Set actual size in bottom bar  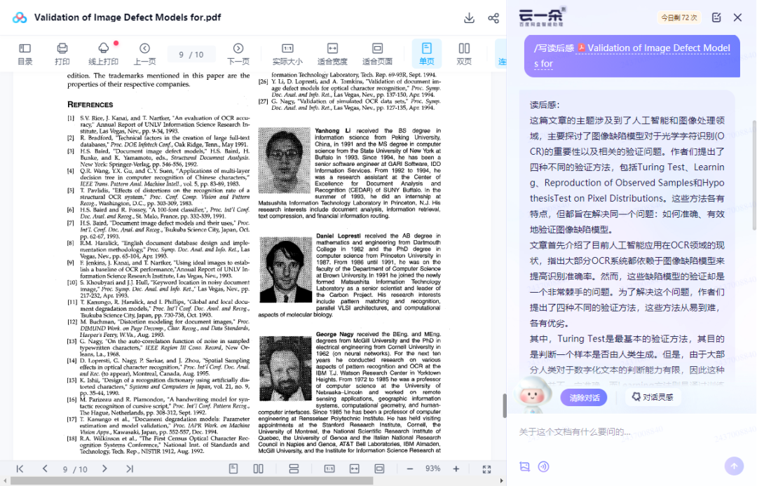pos(329,468)
